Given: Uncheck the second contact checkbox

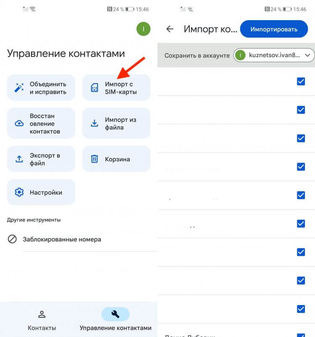Looking at the screenshot, I should pos(301,110).
